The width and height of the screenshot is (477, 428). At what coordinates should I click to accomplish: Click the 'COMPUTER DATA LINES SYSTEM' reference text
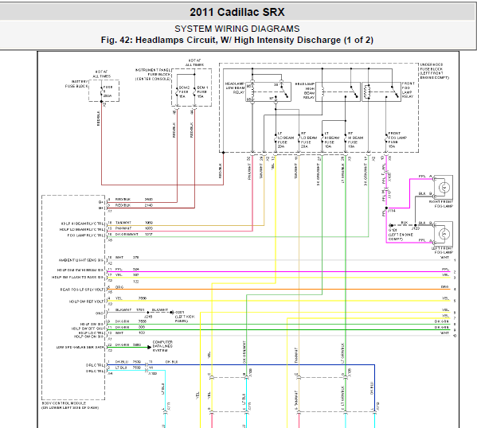162,346
